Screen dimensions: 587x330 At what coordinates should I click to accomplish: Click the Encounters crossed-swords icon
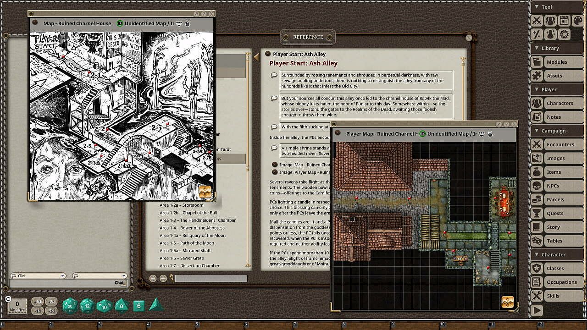(537, 144)
